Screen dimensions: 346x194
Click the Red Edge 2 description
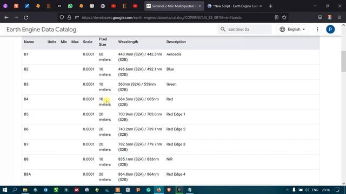point(176,129)
